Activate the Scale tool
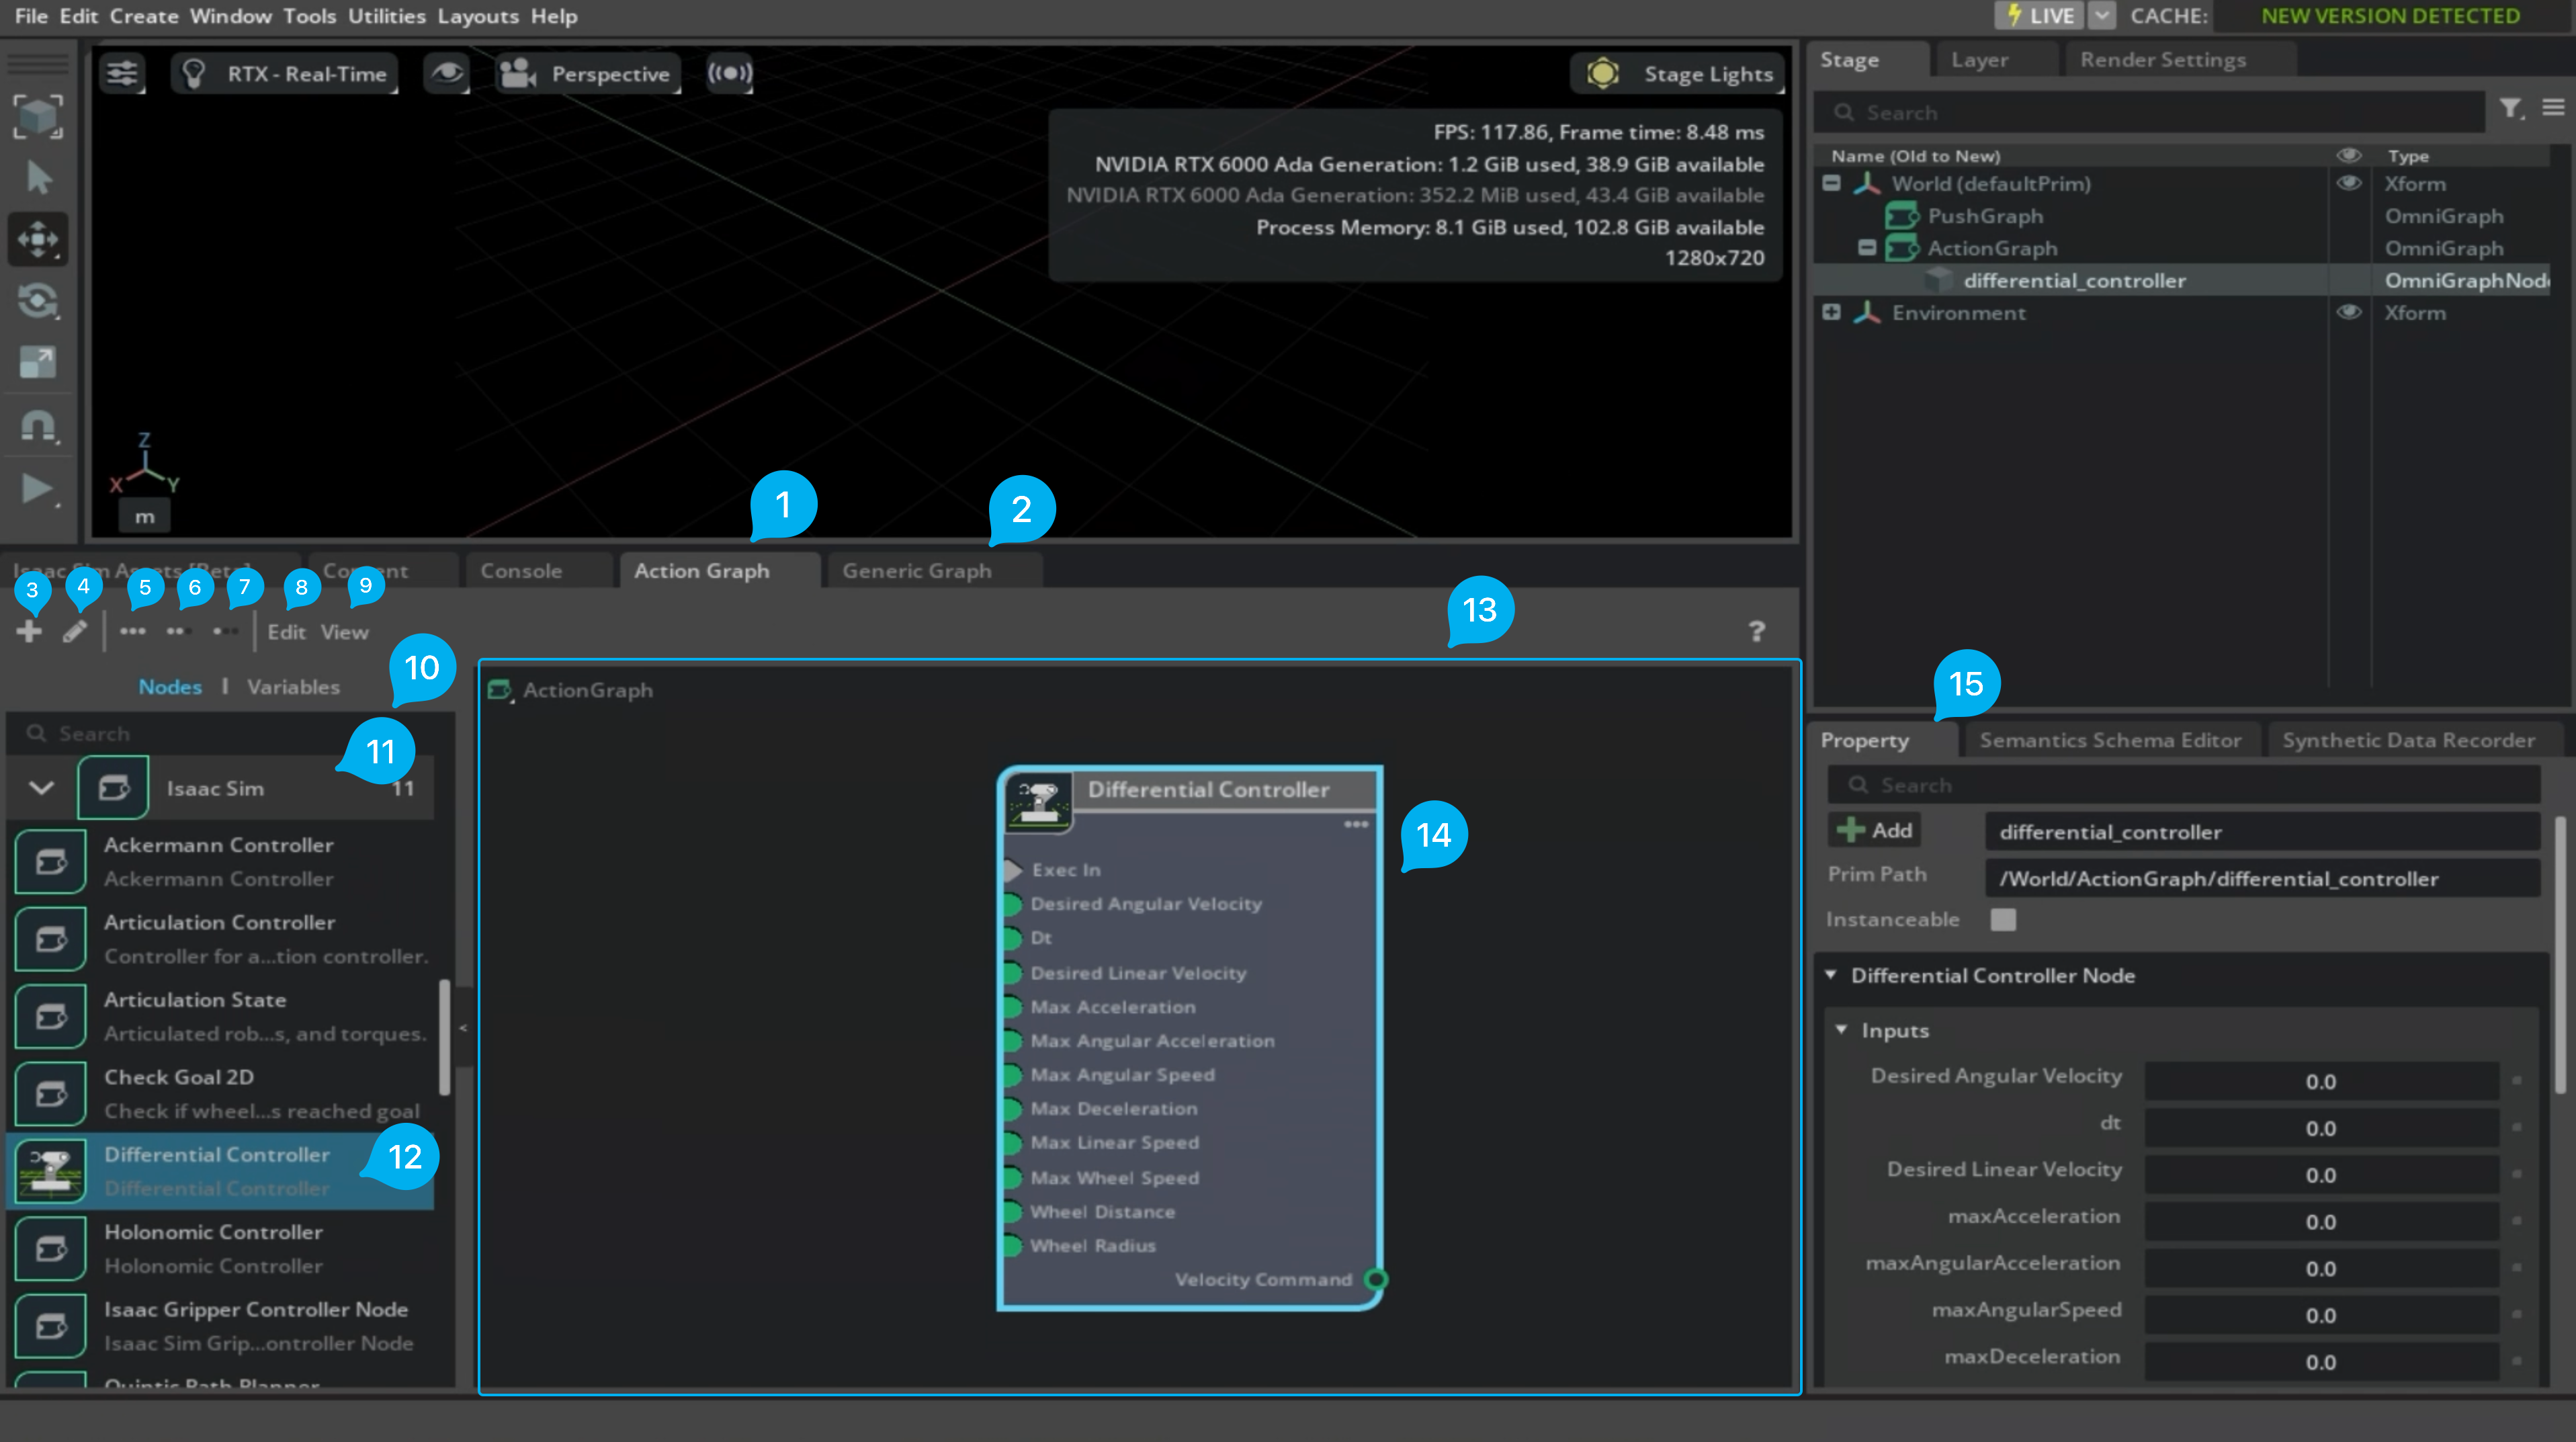Viewport: 2576px width, 1442px height. [x=38, y=362]
